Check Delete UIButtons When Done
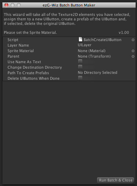Viewport: 137px width, 186px height. pos(80,78)
